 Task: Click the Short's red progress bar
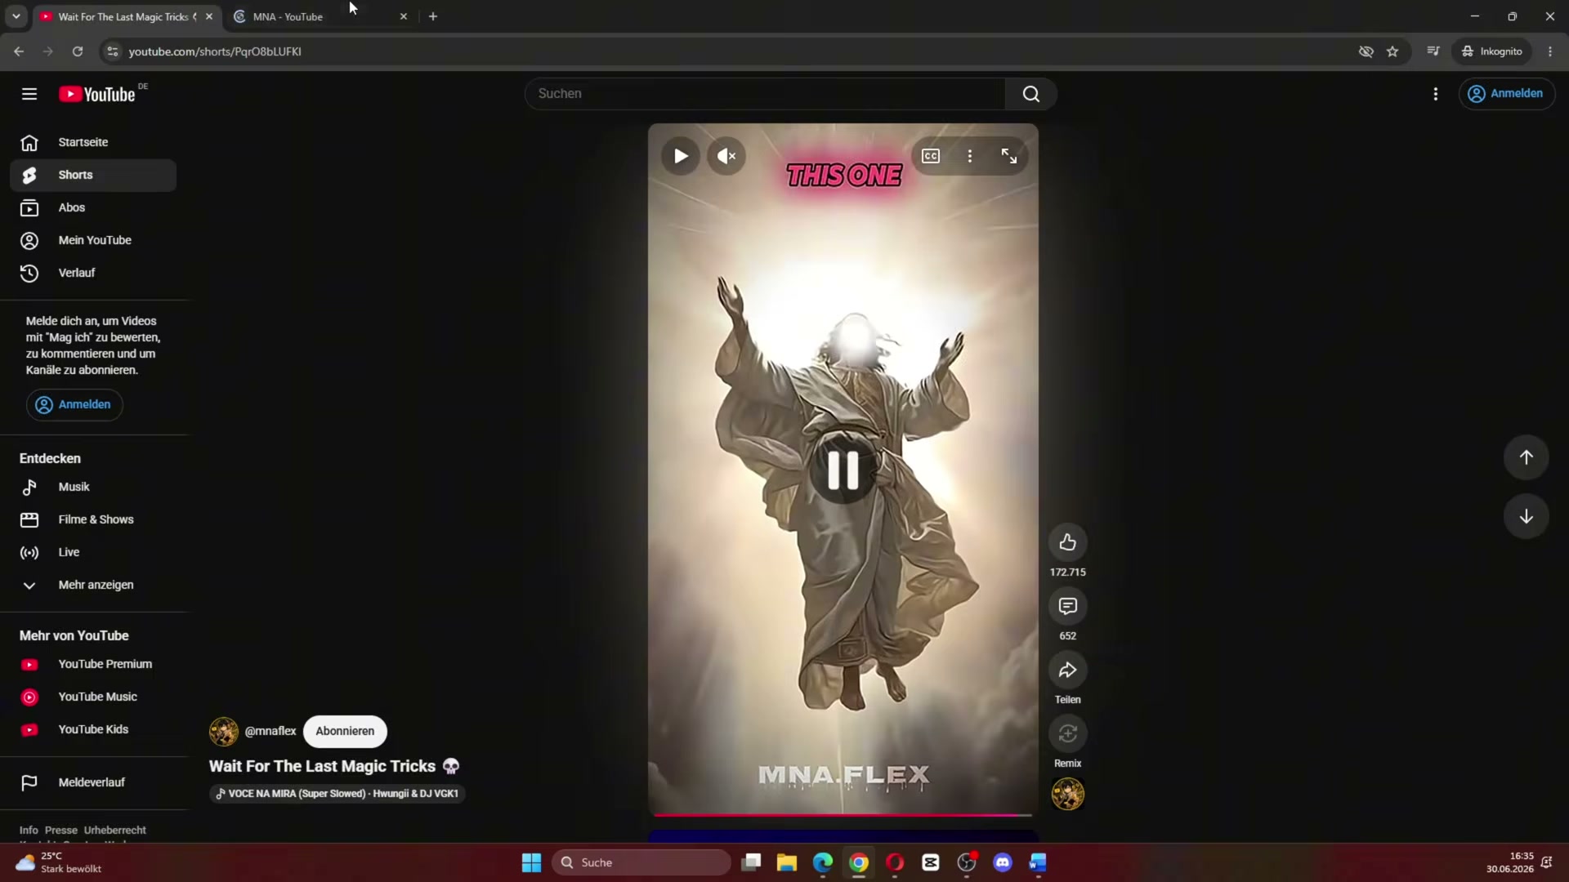pyautogui.click(x=843, y=814)
